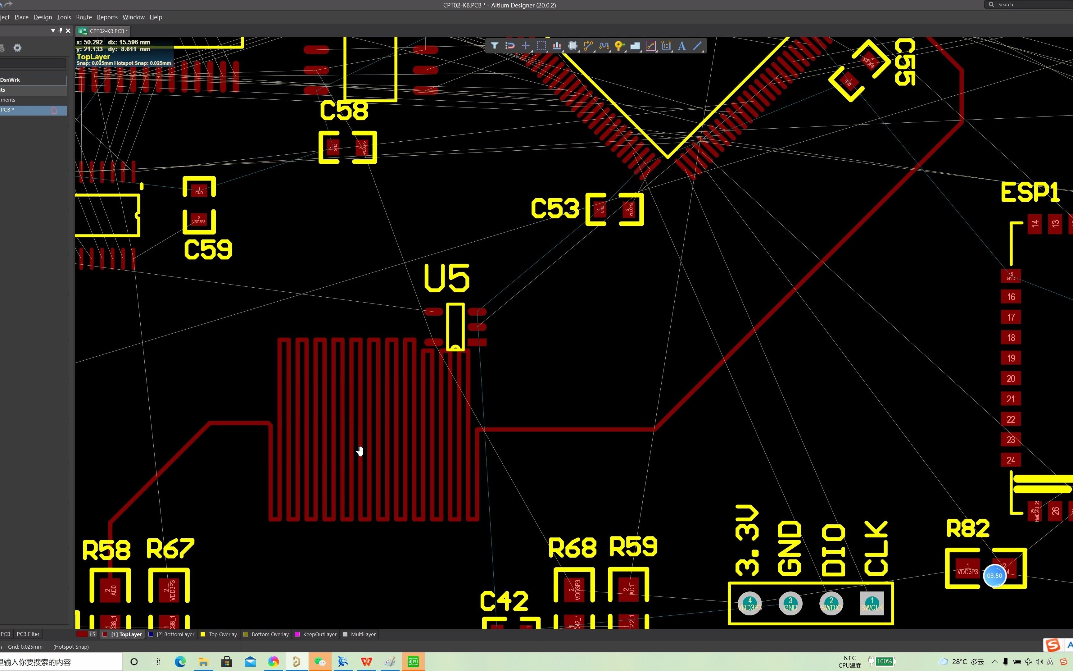Click the interactive length tuning tool

click(604, 45)
